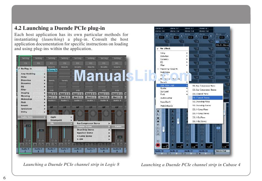Toggle power on Stereo Out insert slot 1
262x181 pixels.
click(217, 41)
